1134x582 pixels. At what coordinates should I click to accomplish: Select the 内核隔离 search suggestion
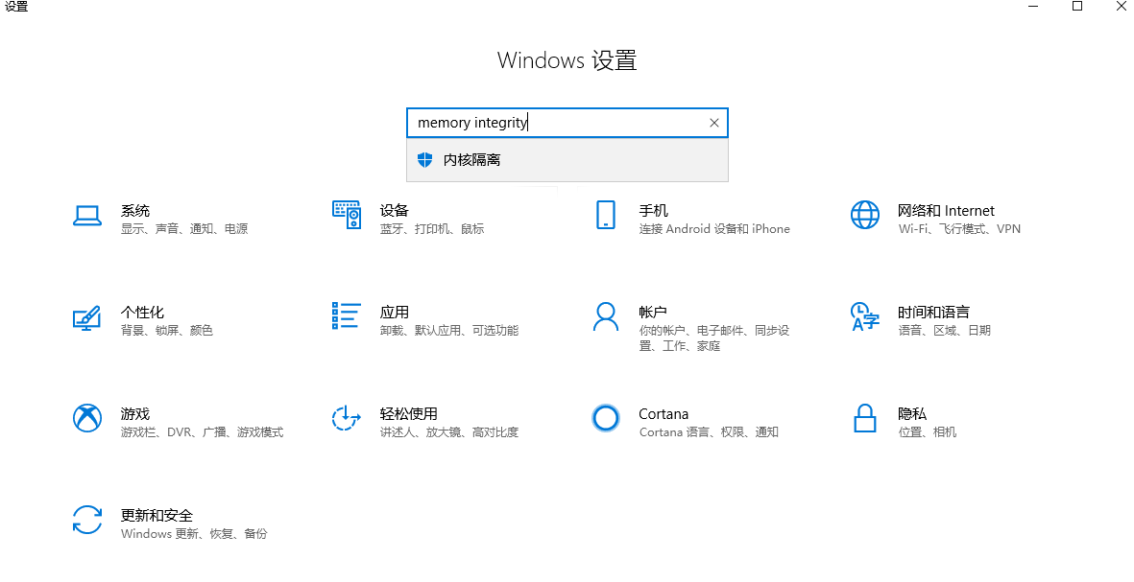click(471, 160)
